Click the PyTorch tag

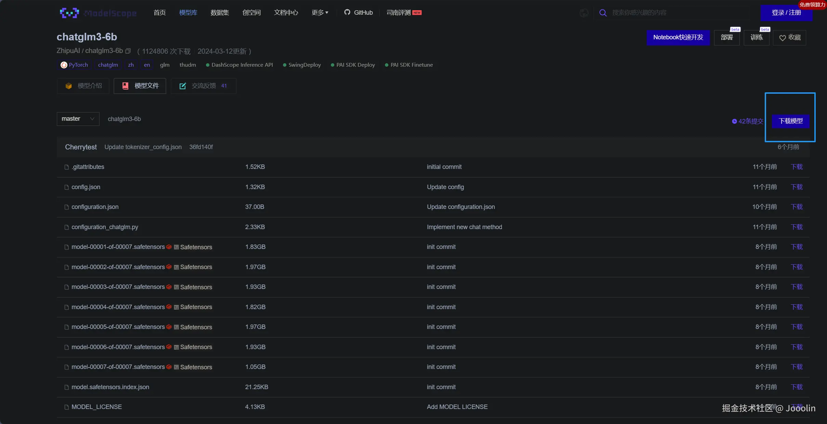[74, 65]
